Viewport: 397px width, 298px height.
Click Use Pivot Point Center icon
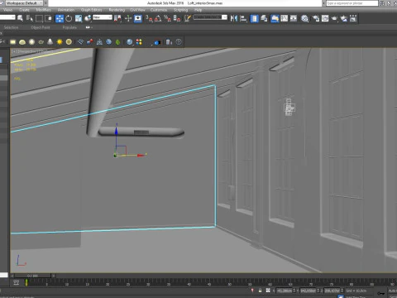point(117,18)
